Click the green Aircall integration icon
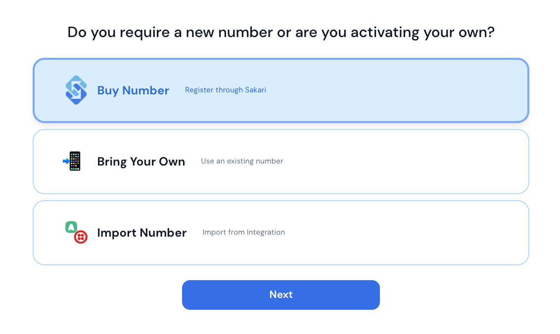The height and width of the screenshot is (334, 560). (x=71, y=227)
